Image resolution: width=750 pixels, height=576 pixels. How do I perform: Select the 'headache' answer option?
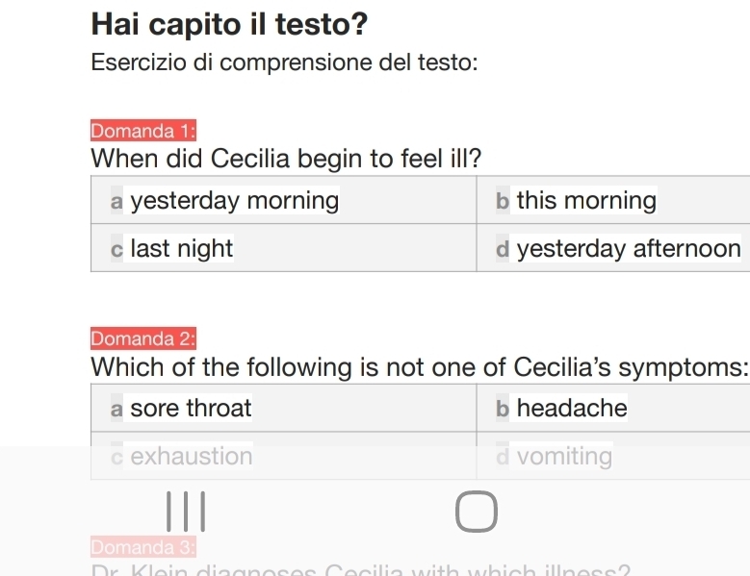tap(572, 409)
